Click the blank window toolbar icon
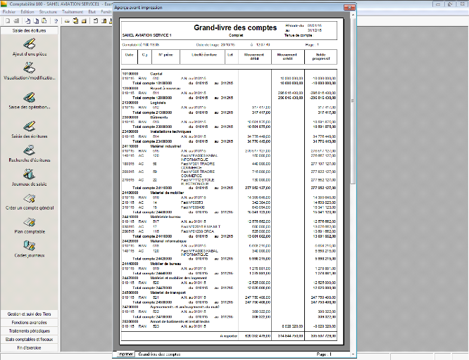469x360 pixels. 95,21
